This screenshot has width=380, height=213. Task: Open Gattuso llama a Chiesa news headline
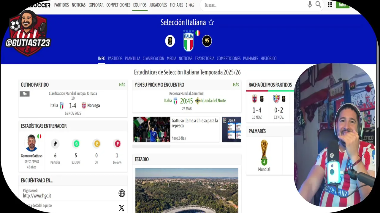click(x=195, y=123)
